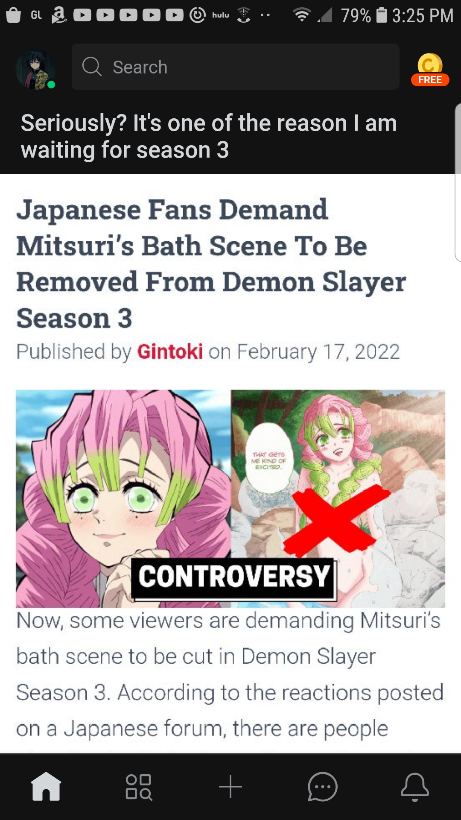
Task: Tap the Amazon notification icon
Action: [59, 15]
